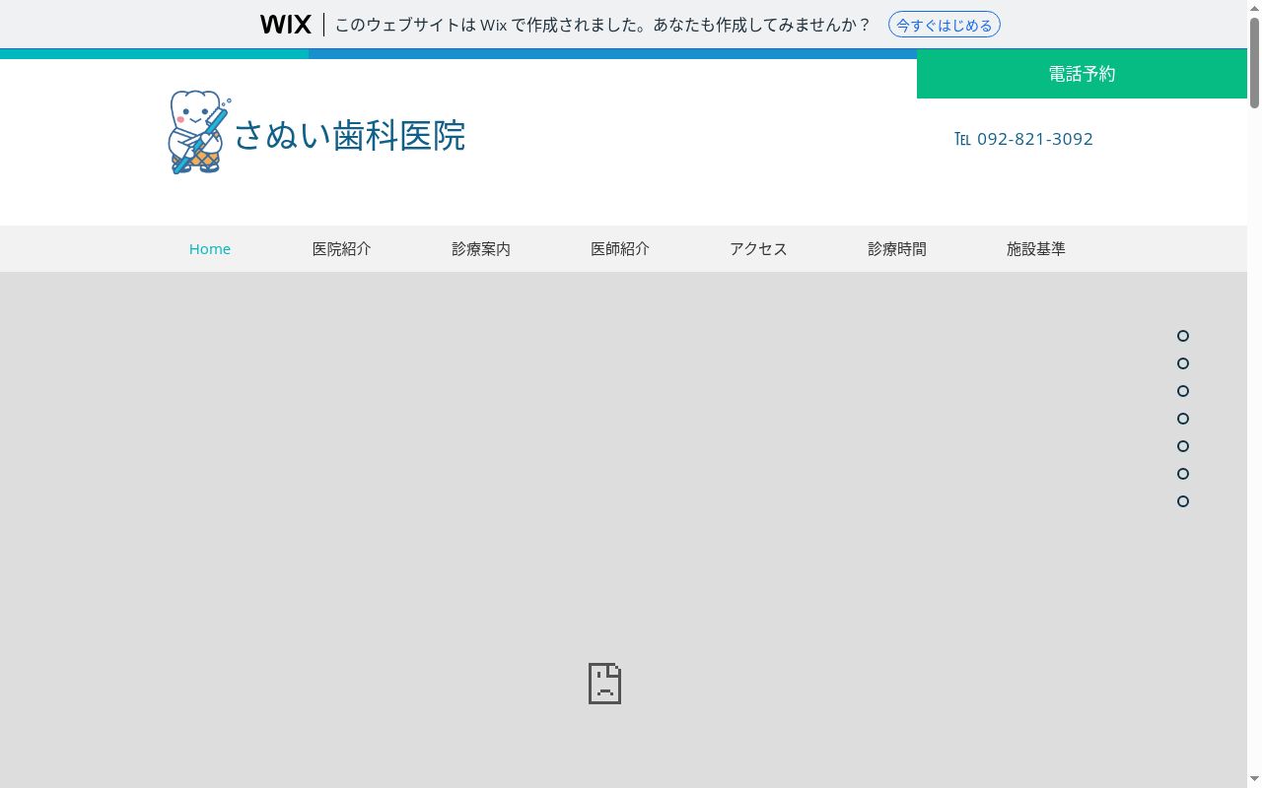This screenshot has width=1262, height=788.
Task: Select the bottommost page anchor dot
Action: [x=1183, y=501]
